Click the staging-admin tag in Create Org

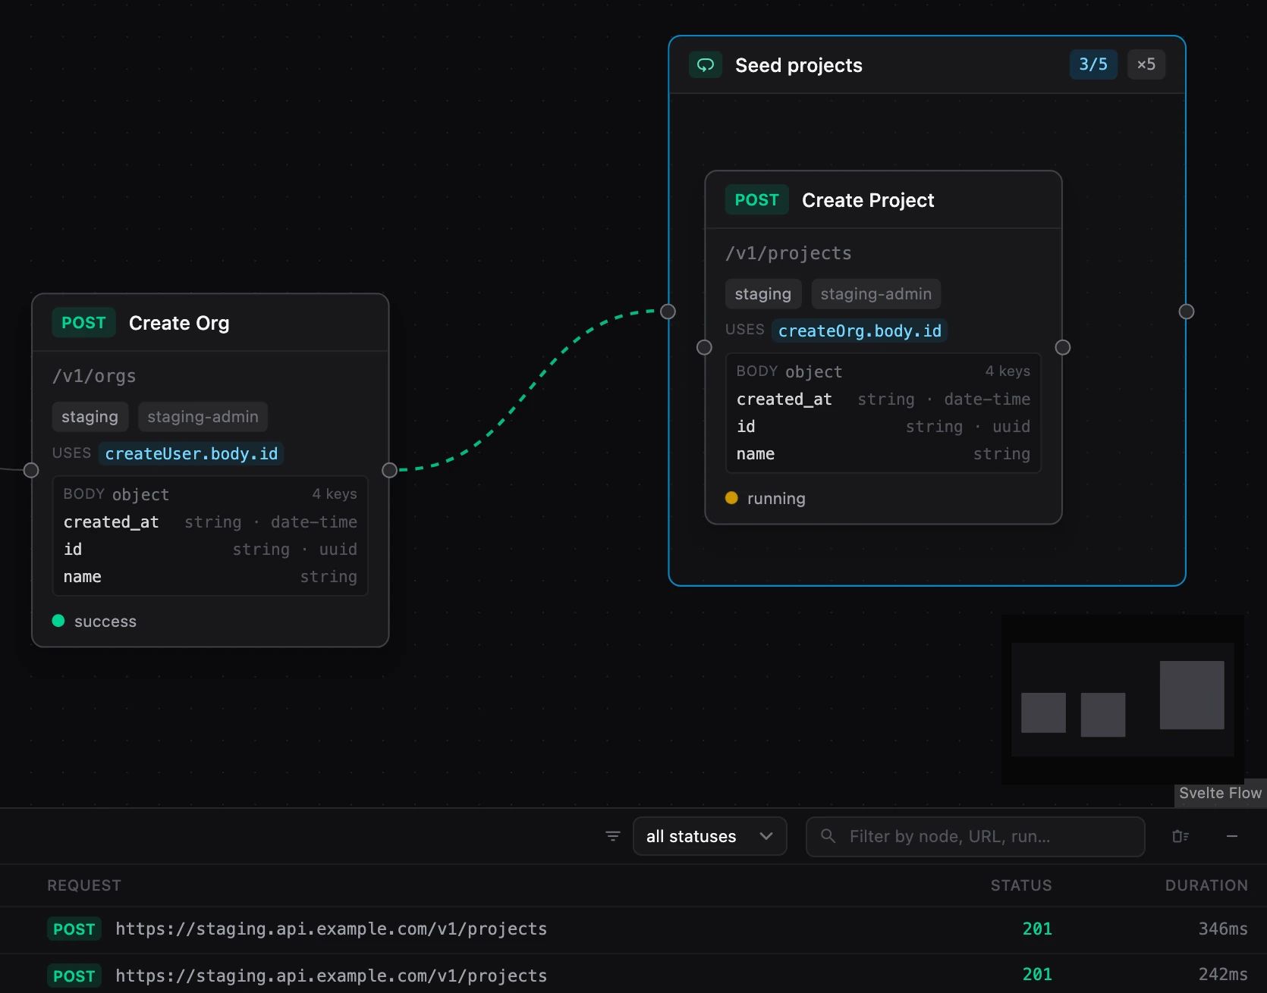click(203, 417)
